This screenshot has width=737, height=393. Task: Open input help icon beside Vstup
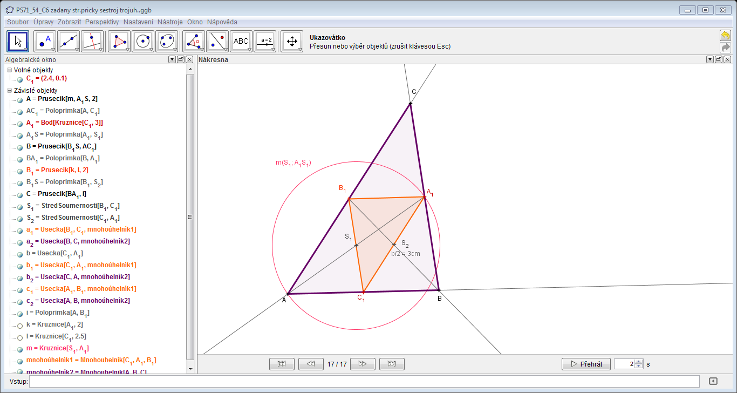coord(713,381)
